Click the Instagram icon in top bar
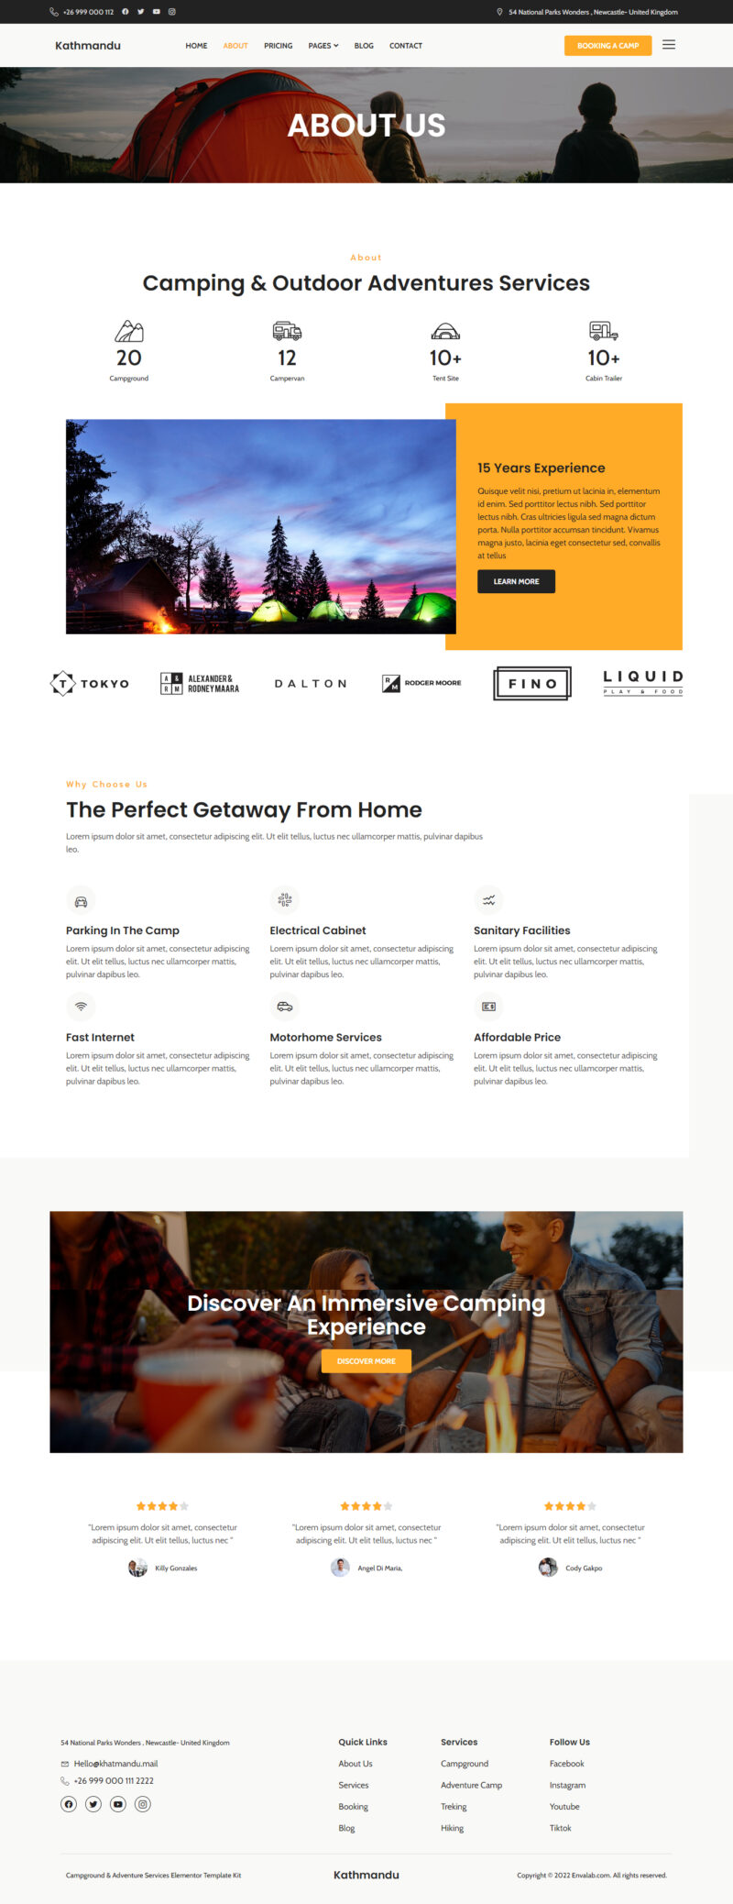This screenshot has height=1904, width=733. [x=171, y=12]
